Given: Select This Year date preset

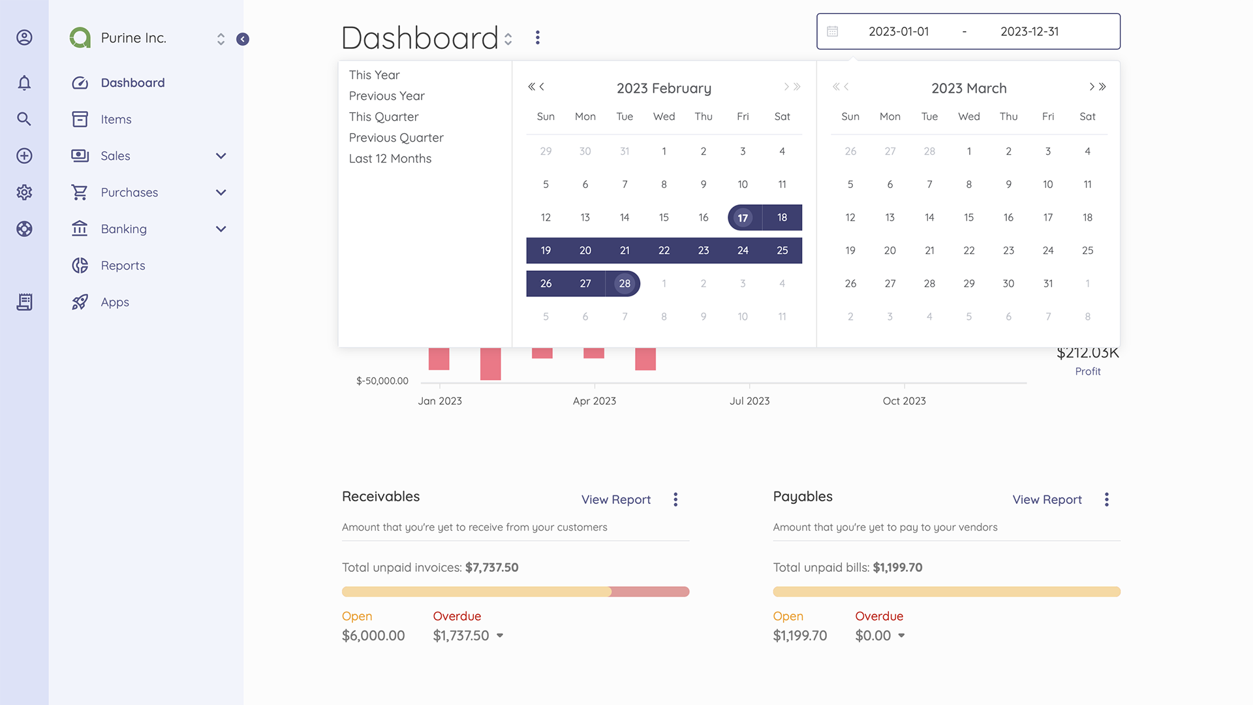Looking at the screenshot, I should [374, 75].
